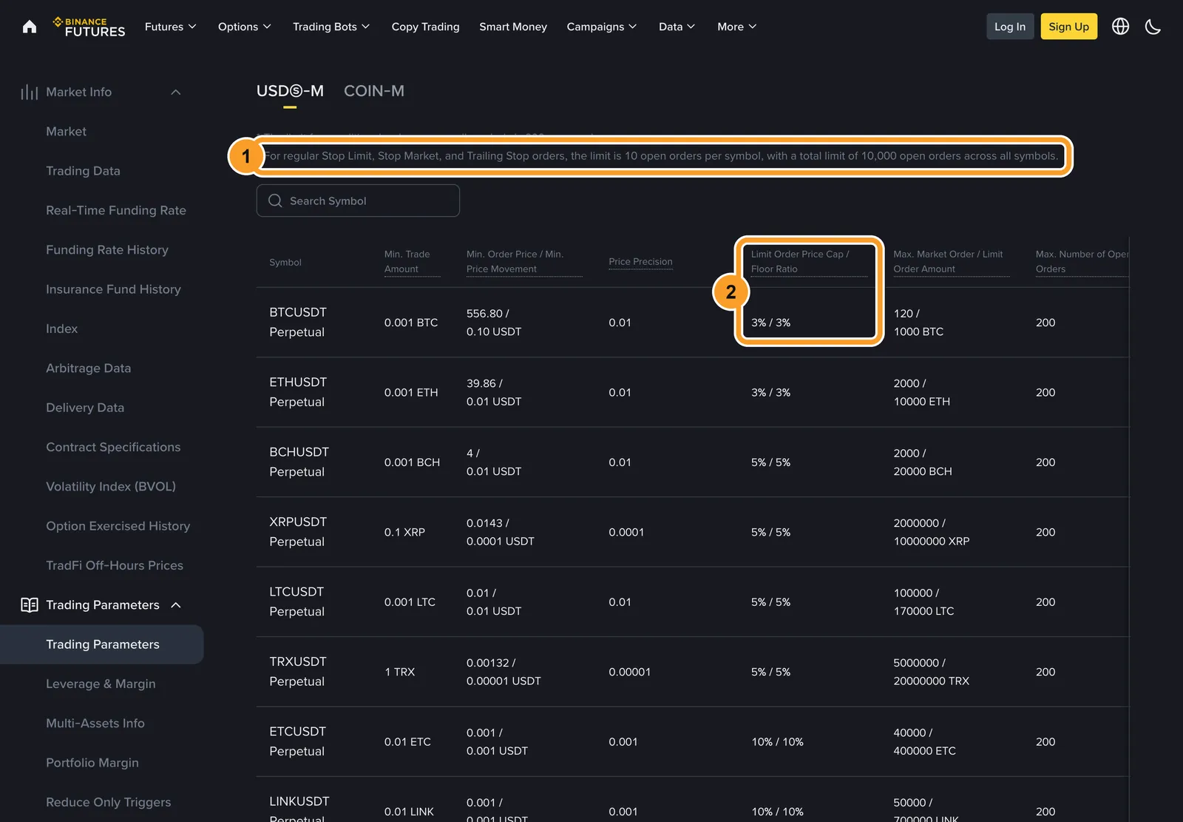Click the Log In button
This screenshot has width=1183, height=822.
[x=1010, y=27]
